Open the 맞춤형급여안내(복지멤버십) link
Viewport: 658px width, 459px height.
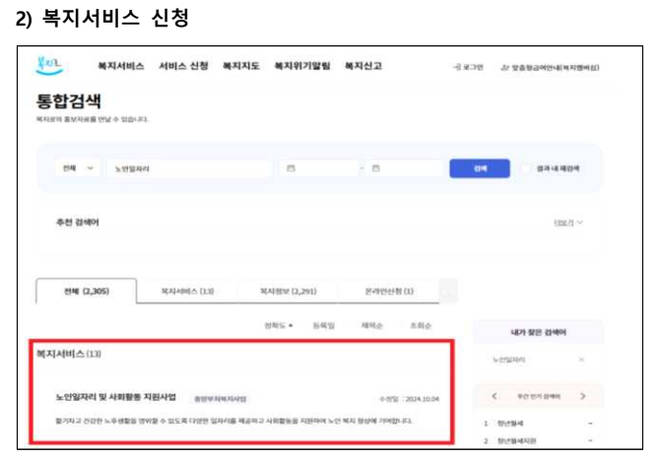tap(550, 68)
